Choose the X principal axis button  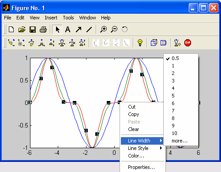(x=96, y=43)
